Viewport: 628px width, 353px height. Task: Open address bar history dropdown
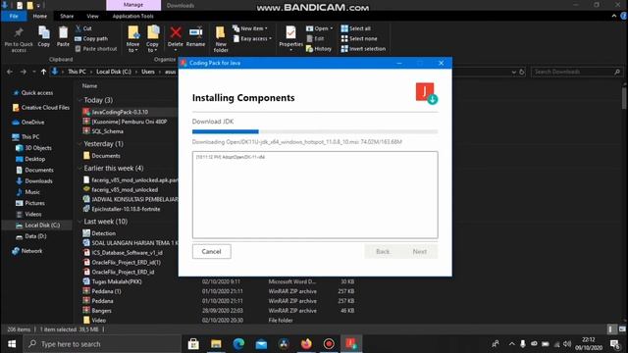click(514, 72)
